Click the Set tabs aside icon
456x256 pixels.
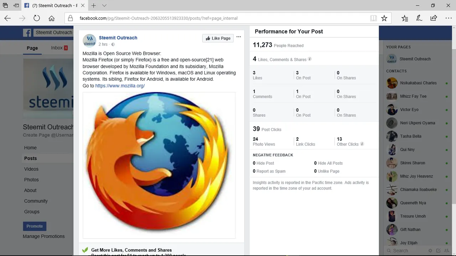[x=16, y=6]
